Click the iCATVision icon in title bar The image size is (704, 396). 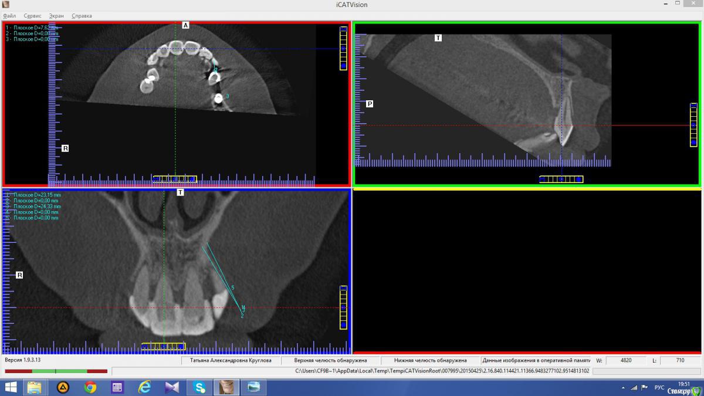pos(6,5)
